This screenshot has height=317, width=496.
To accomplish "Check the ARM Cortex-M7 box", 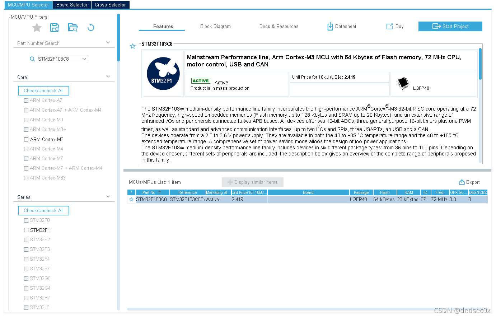I will pos(26,159).
